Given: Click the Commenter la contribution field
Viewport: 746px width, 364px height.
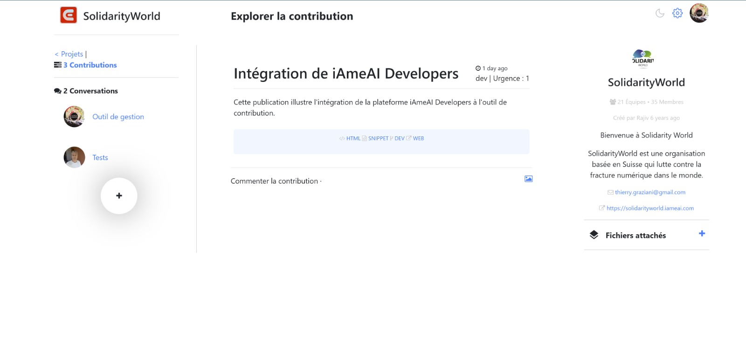Looking at the screenshot, I should click(276, 181).
